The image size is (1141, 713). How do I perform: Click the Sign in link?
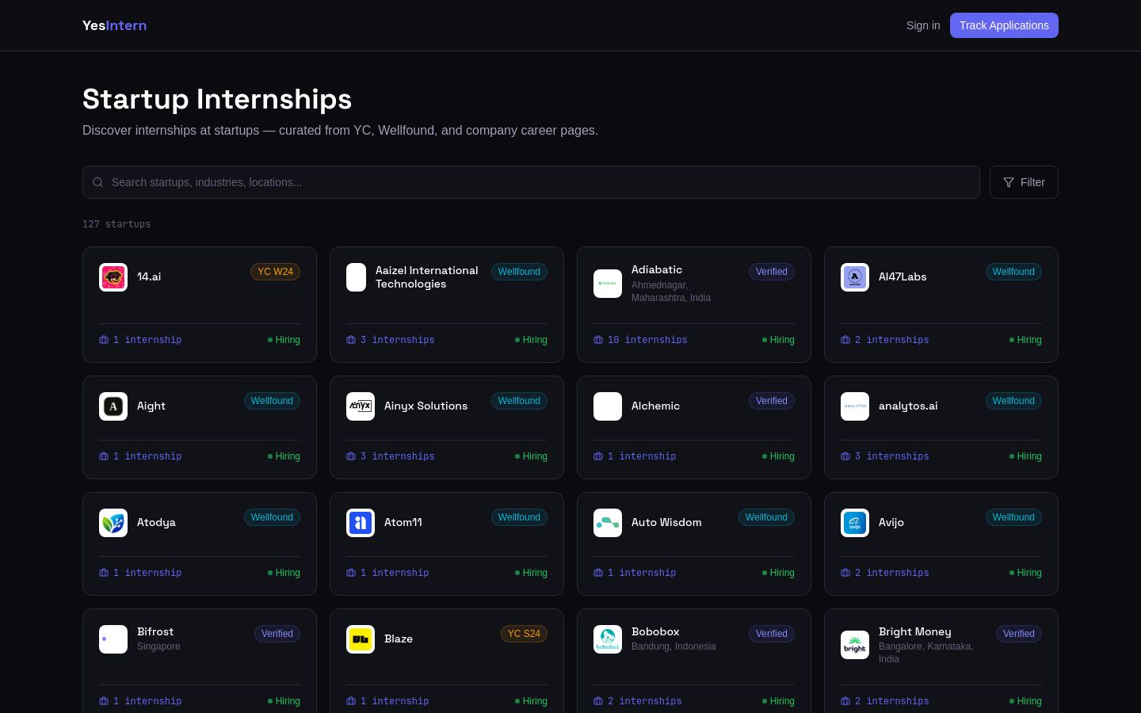[923, 25]
